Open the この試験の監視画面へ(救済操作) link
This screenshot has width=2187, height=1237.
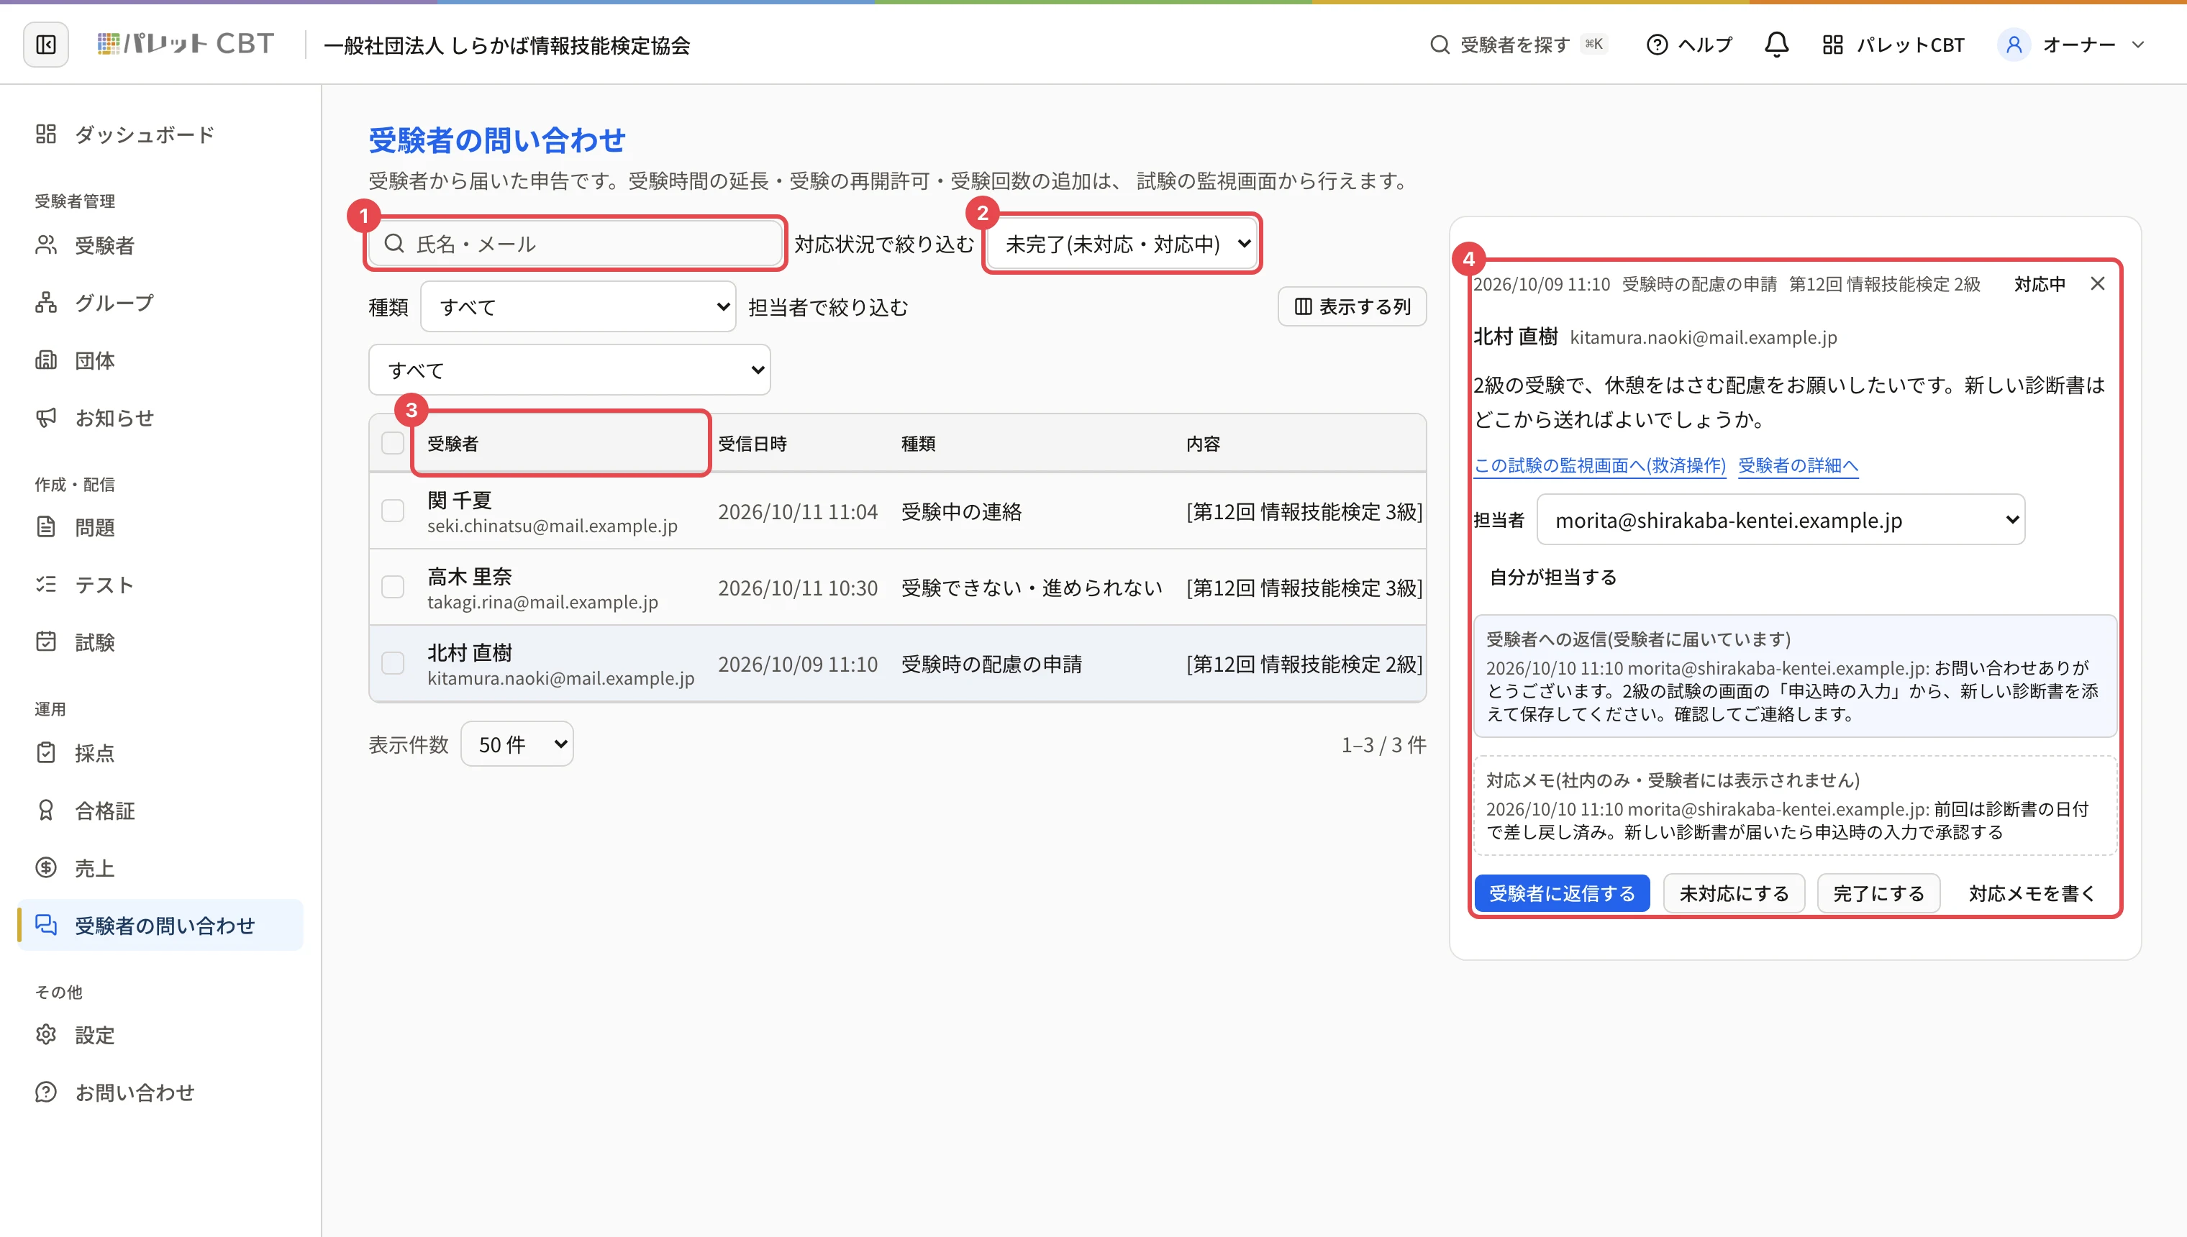tap(1600, 465)
